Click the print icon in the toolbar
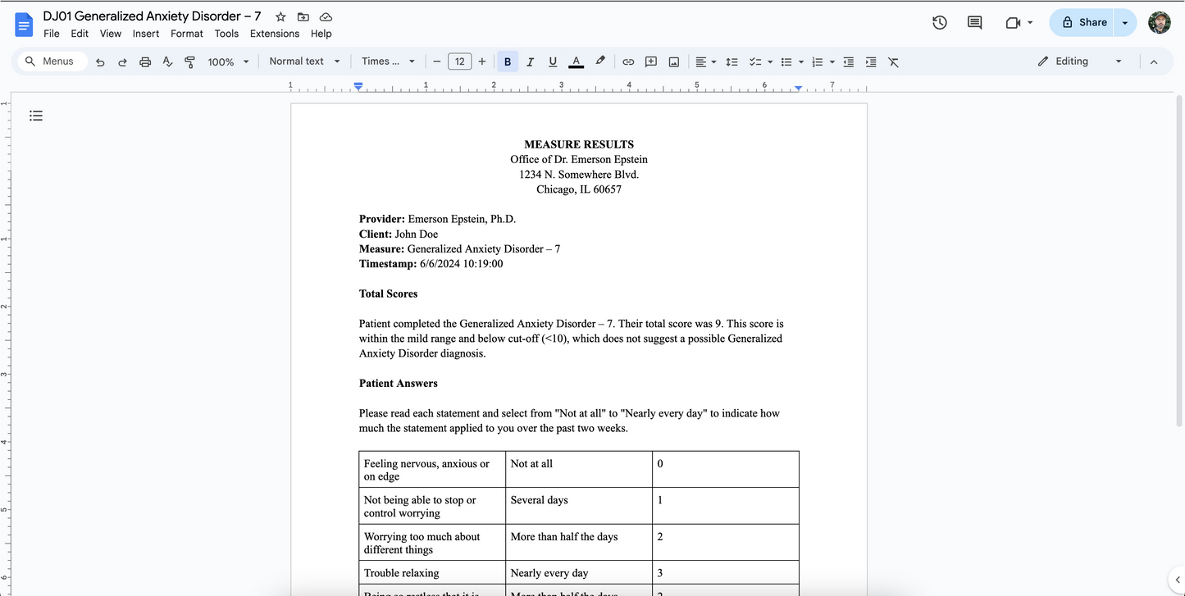1185x596 pixels. [x=145, y=61]
